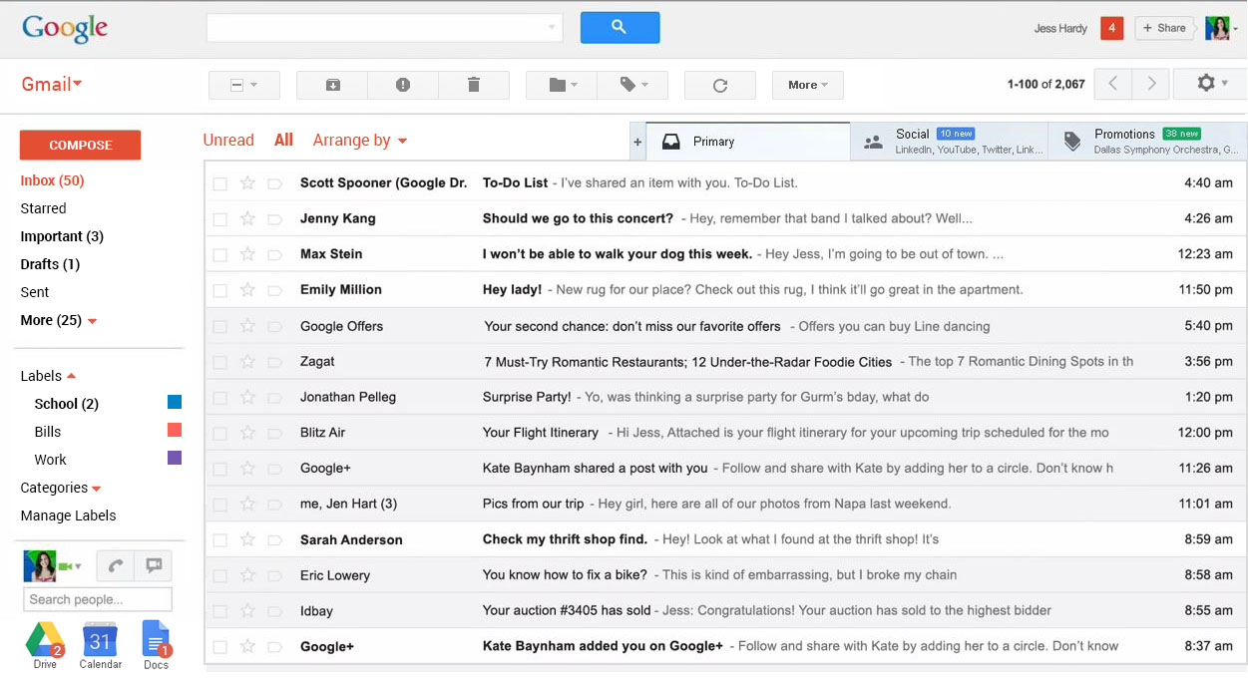
Task: Select the Scott Spooner email checkbox
Action: (219, 183)
